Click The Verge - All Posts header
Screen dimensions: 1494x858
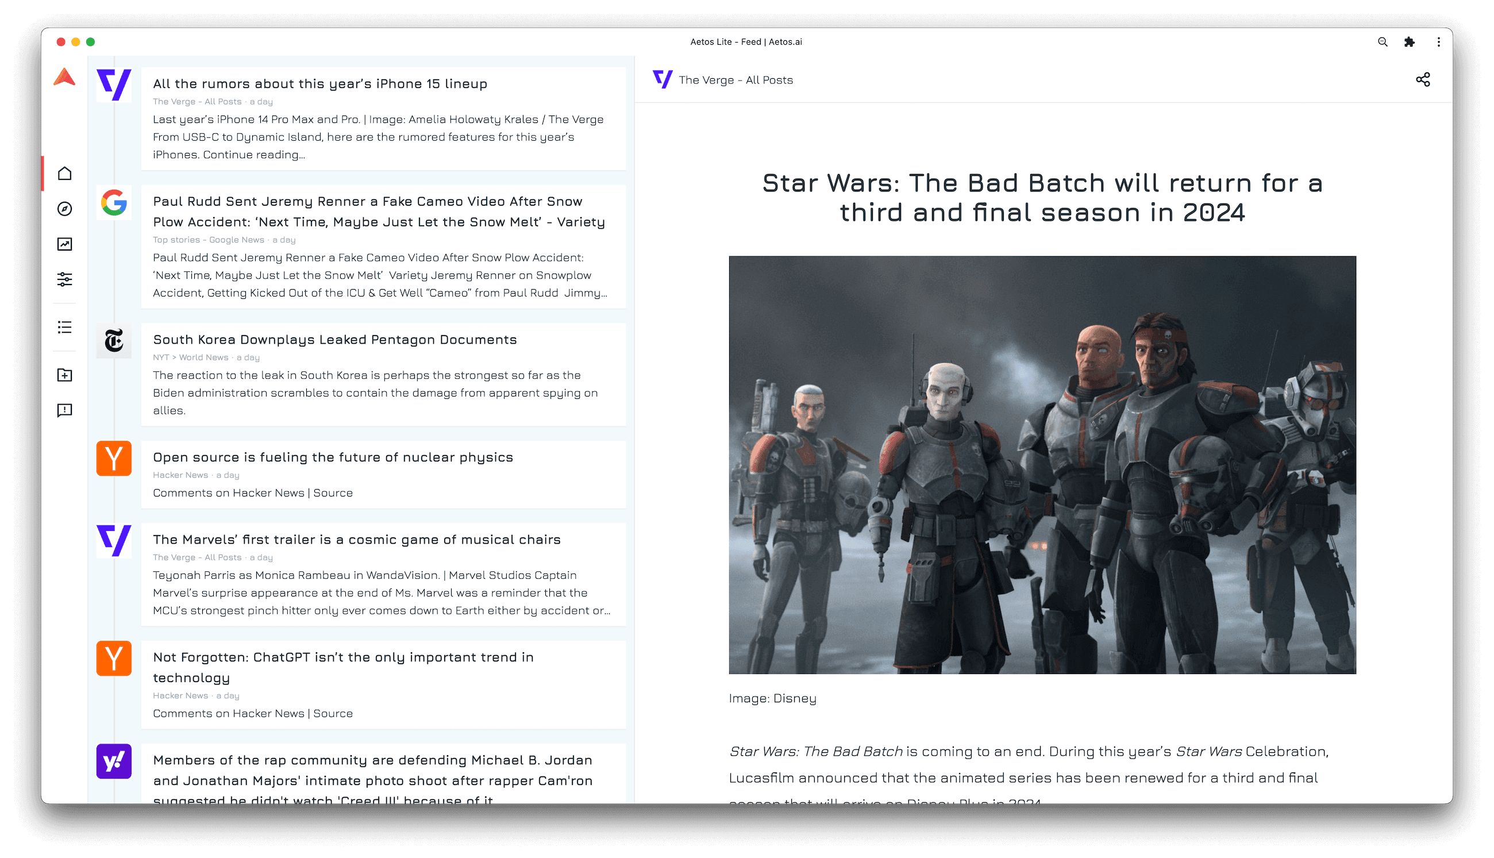735,79
